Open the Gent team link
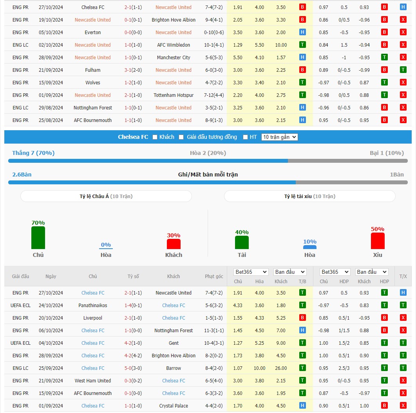 pos(174,343)
